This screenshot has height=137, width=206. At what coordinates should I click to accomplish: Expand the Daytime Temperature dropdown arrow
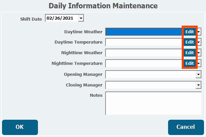click(198, 42)
